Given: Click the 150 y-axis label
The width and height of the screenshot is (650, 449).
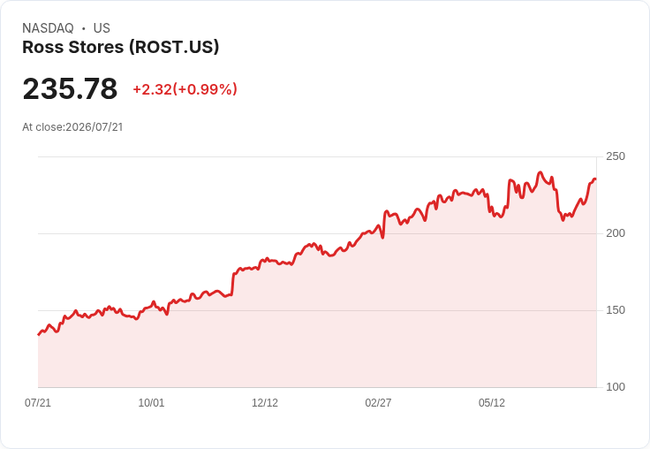Looking at the screenshot, I should [x=616, y=310].
